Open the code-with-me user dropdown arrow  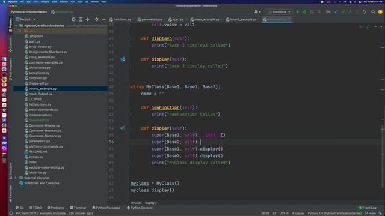259,12
